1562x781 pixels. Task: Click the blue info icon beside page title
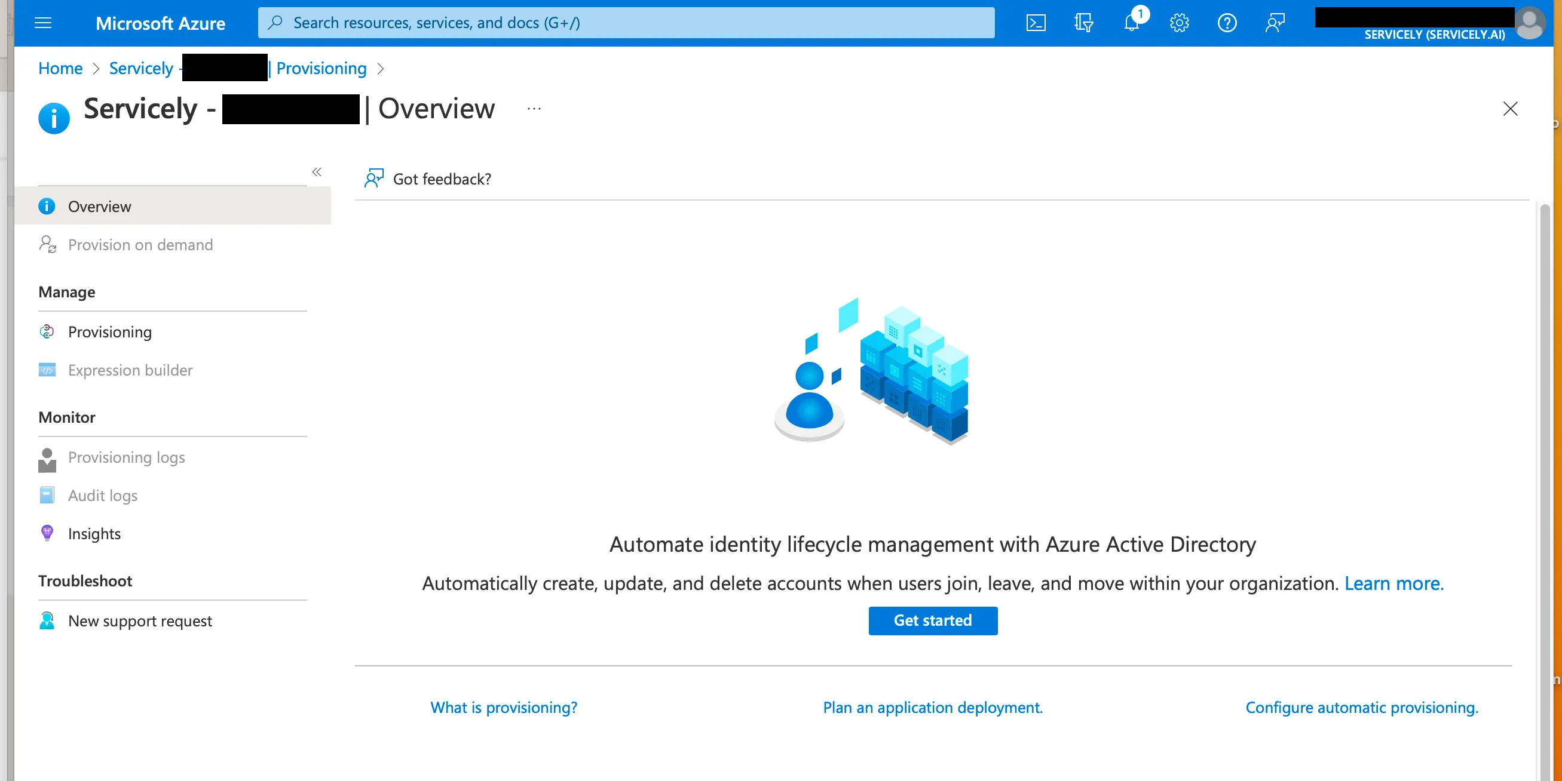(54, 118)
